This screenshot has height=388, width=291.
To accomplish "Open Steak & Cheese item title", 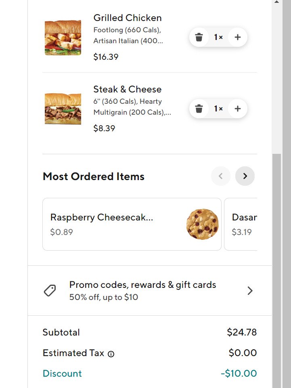I will [x=128, y=89].
